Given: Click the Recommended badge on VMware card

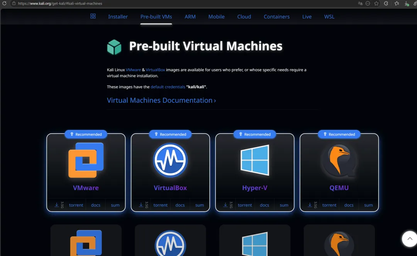Looking at the screenshot, I should coord(86,134).
